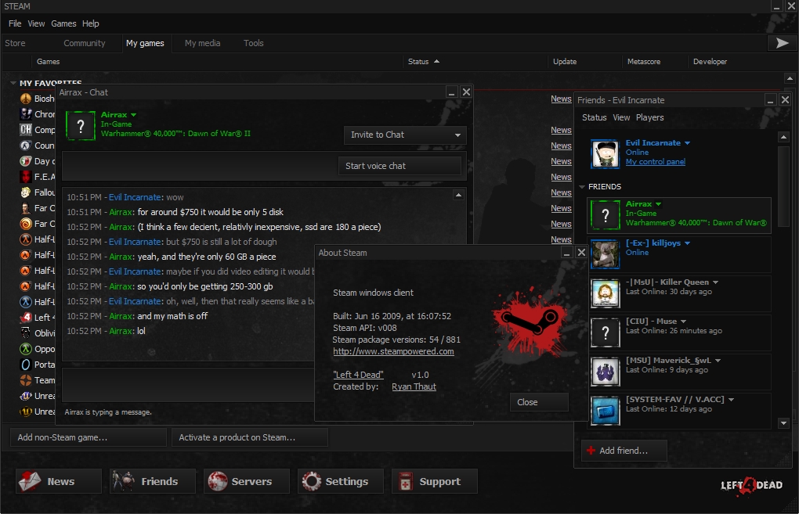Click the [-Ex-] killjoys koala avatar
Screen dimensions: 799x514
coord(605,253)
